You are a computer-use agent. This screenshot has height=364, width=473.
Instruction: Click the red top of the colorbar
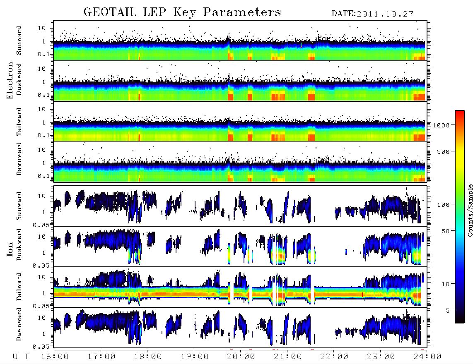[x=460, y=115]
